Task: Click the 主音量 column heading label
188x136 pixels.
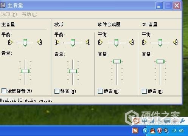Action: point(8,25)
